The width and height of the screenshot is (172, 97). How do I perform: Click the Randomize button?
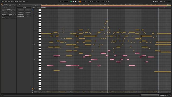click(21, 14)
